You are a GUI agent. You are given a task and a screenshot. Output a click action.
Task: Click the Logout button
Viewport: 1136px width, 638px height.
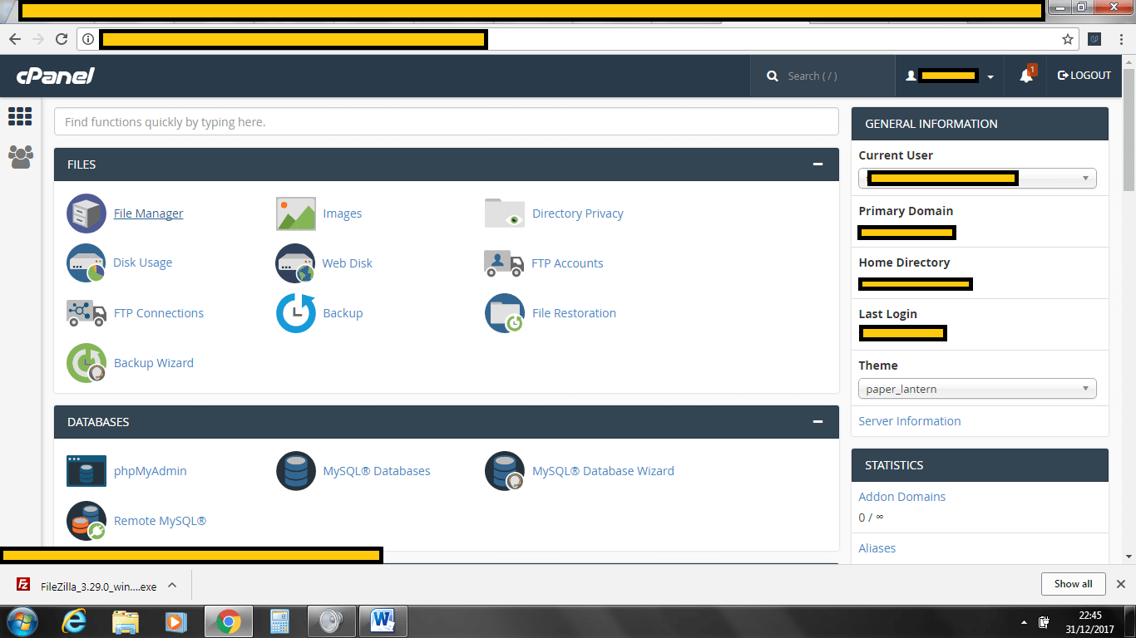1084,76
